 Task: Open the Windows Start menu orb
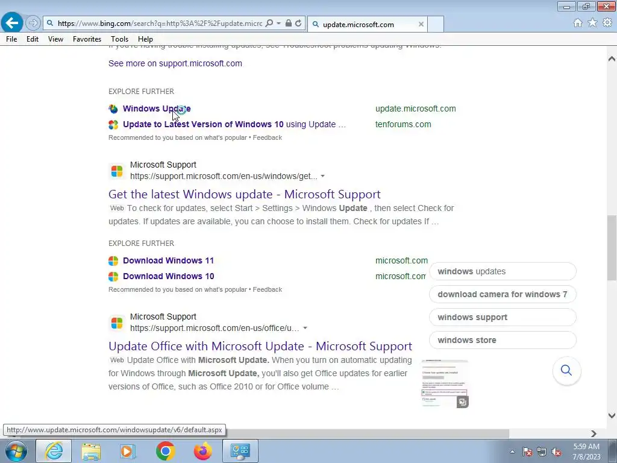15,451
